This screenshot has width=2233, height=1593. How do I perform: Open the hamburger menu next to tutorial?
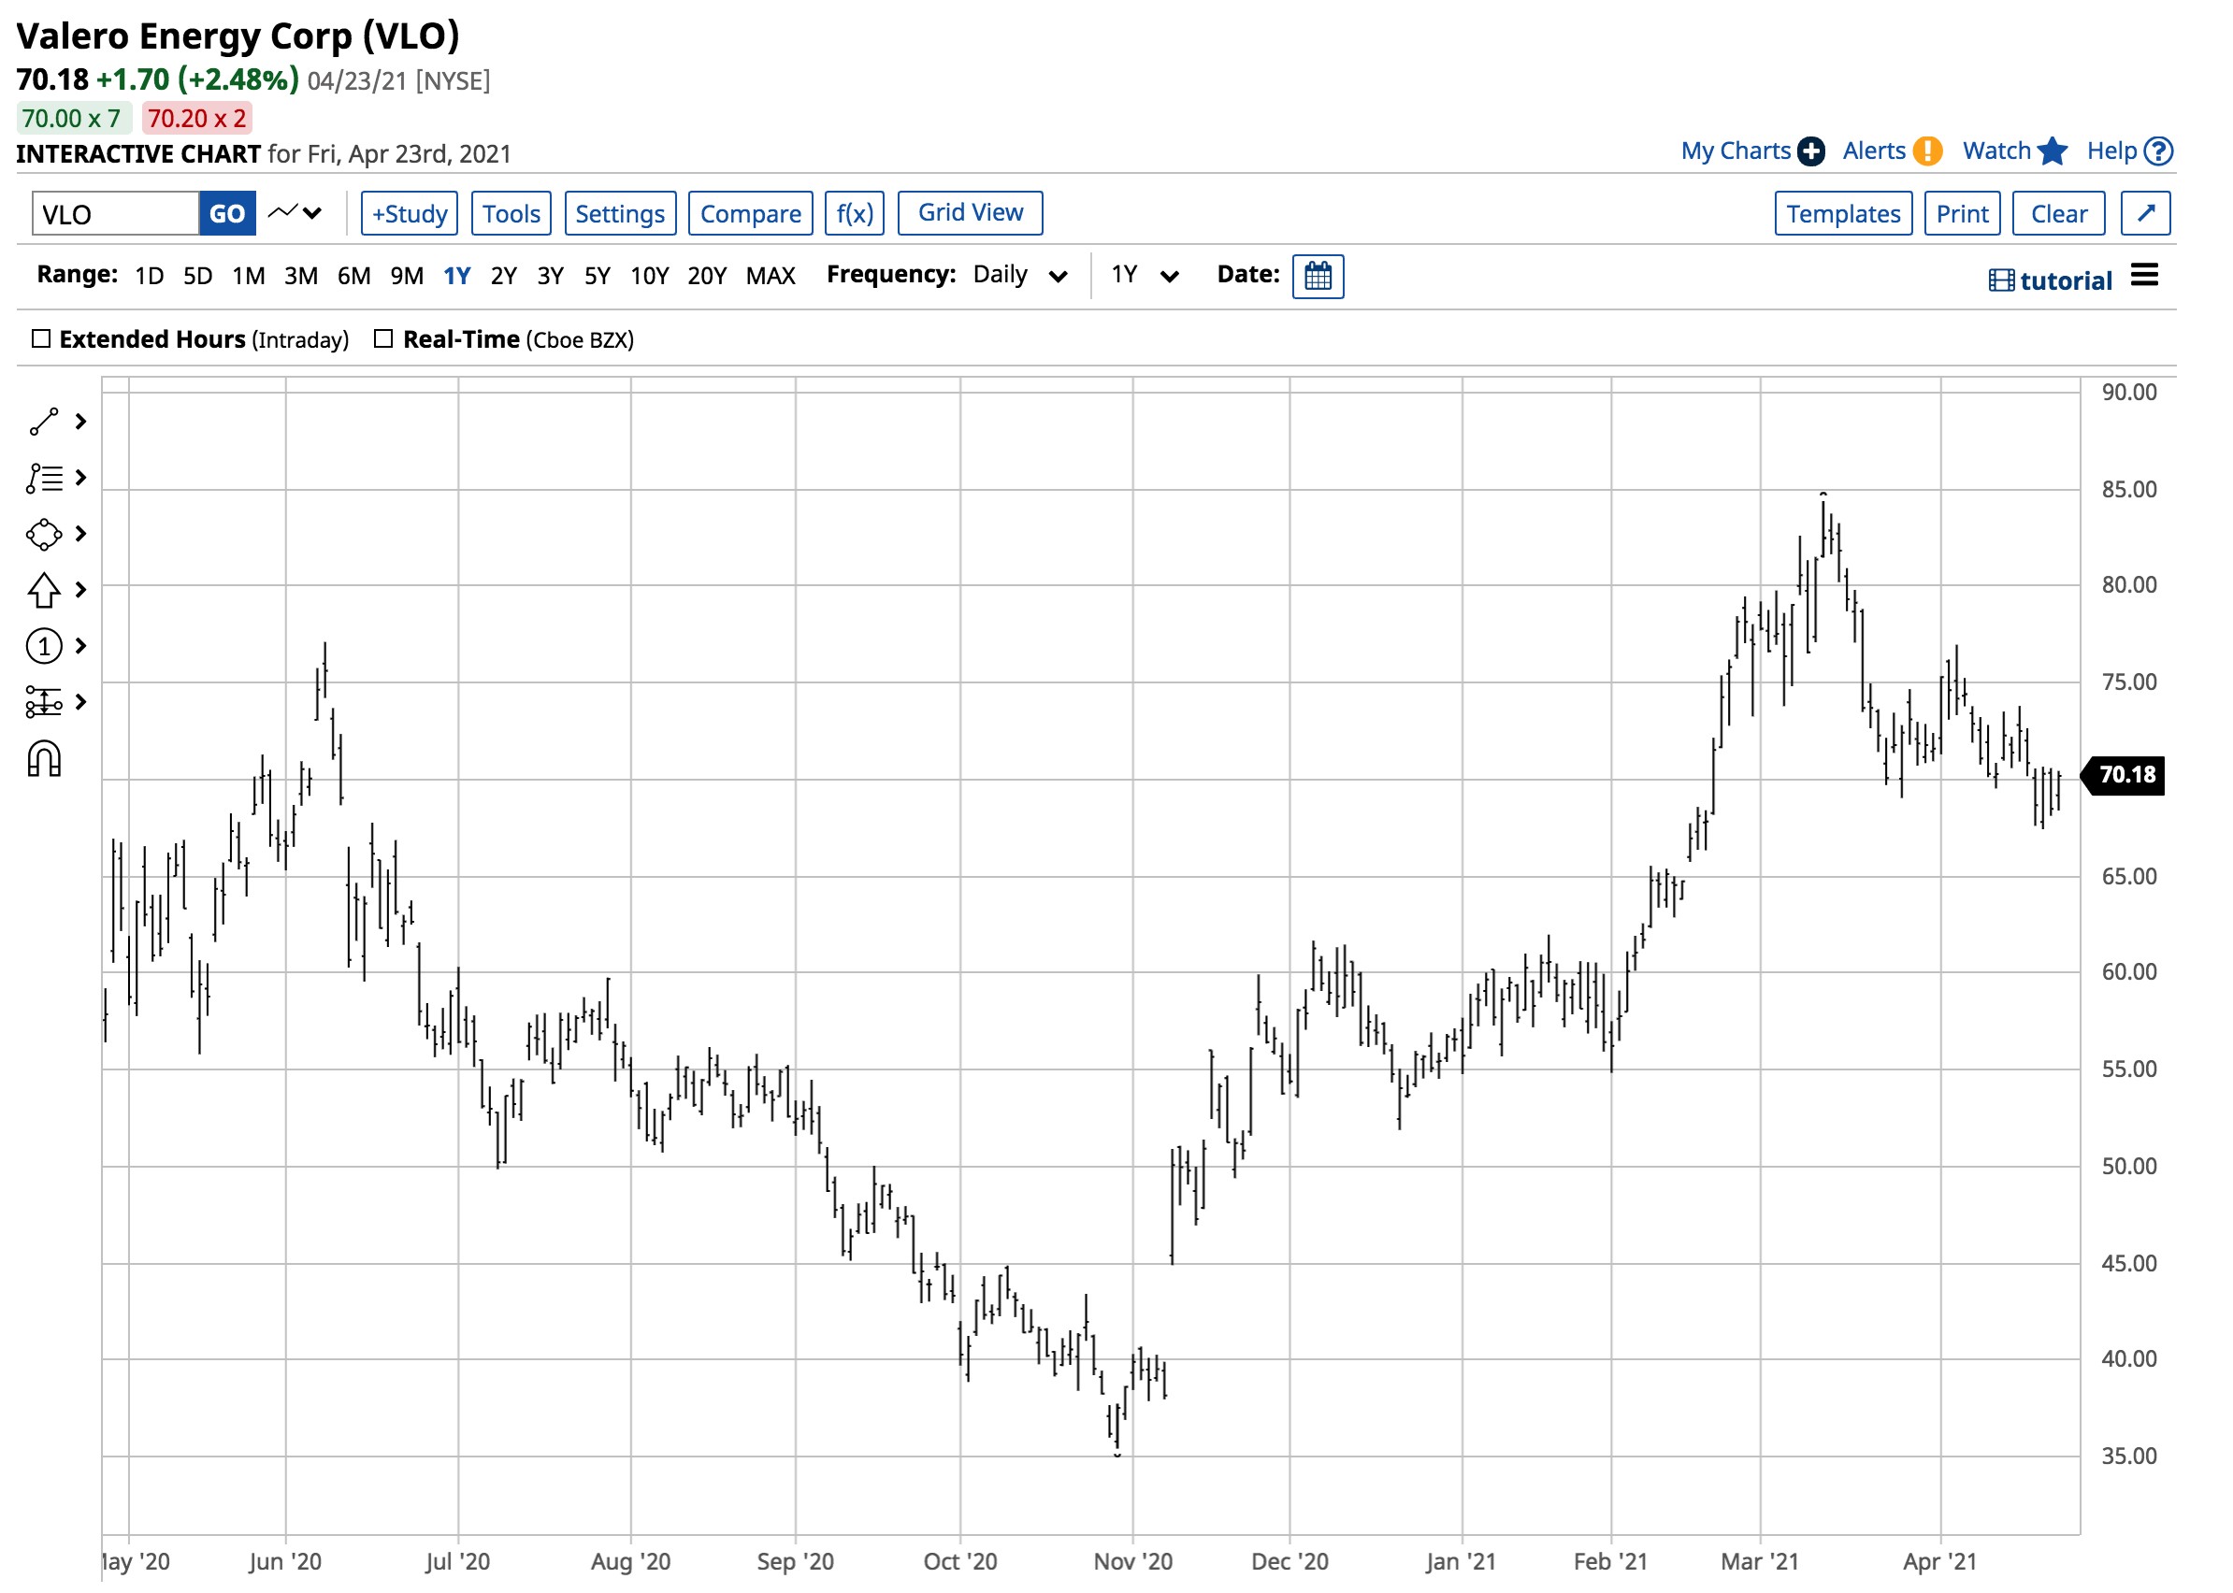point(2145,276)
